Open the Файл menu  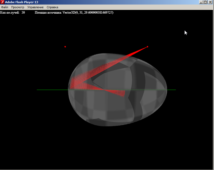coord(5,7)
